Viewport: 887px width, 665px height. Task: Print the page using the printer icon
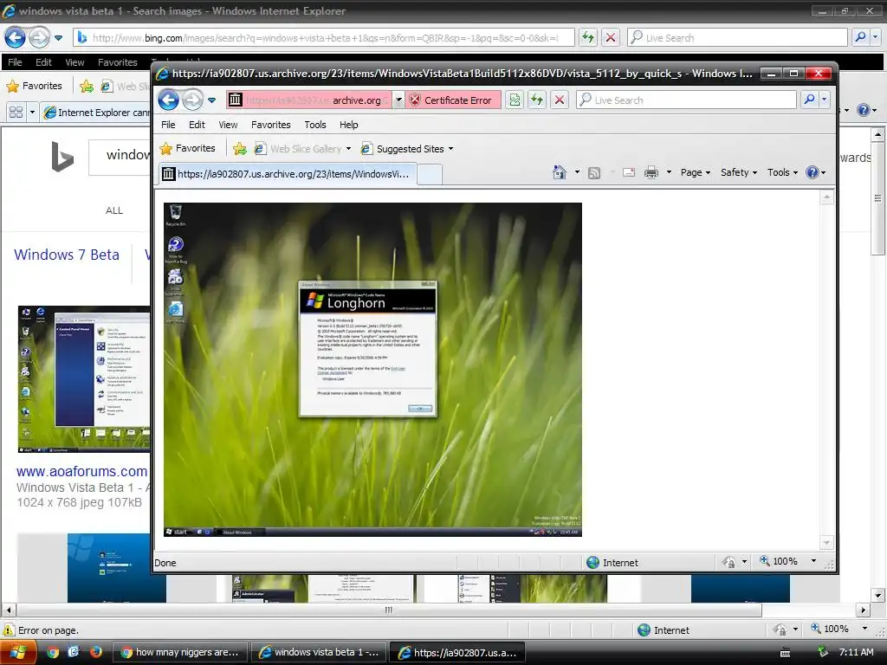click(x=651, y=172)
